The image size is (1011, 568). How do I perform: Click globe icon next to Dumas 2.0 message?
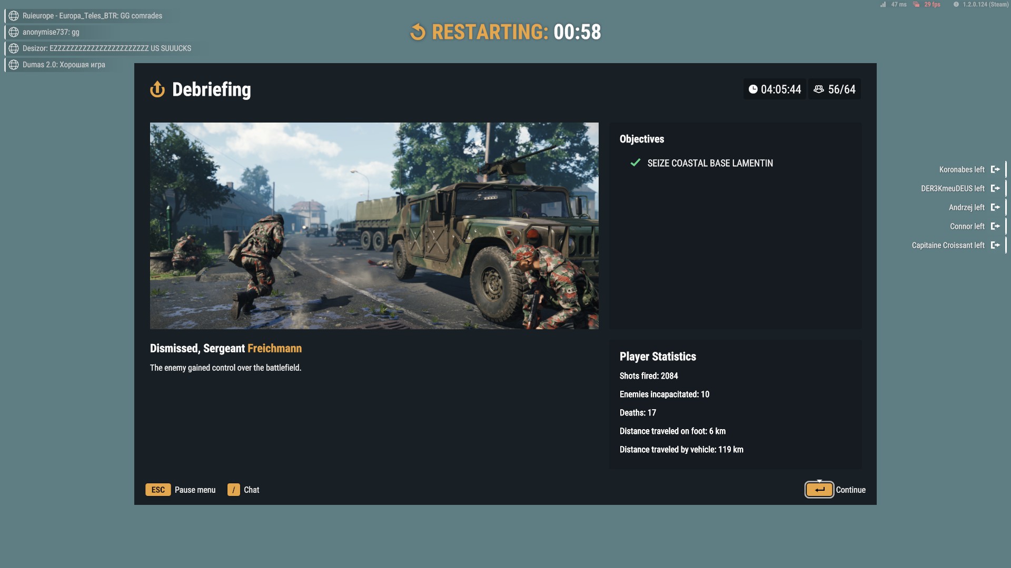(x=14, y=65)
